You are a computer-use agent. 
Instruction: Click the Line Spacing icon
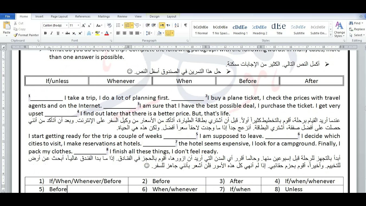coord(148,33)
